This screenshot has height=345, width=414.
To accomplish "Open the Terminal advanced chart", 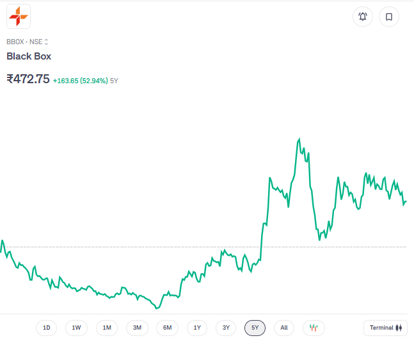I will (x=385, y=328).
